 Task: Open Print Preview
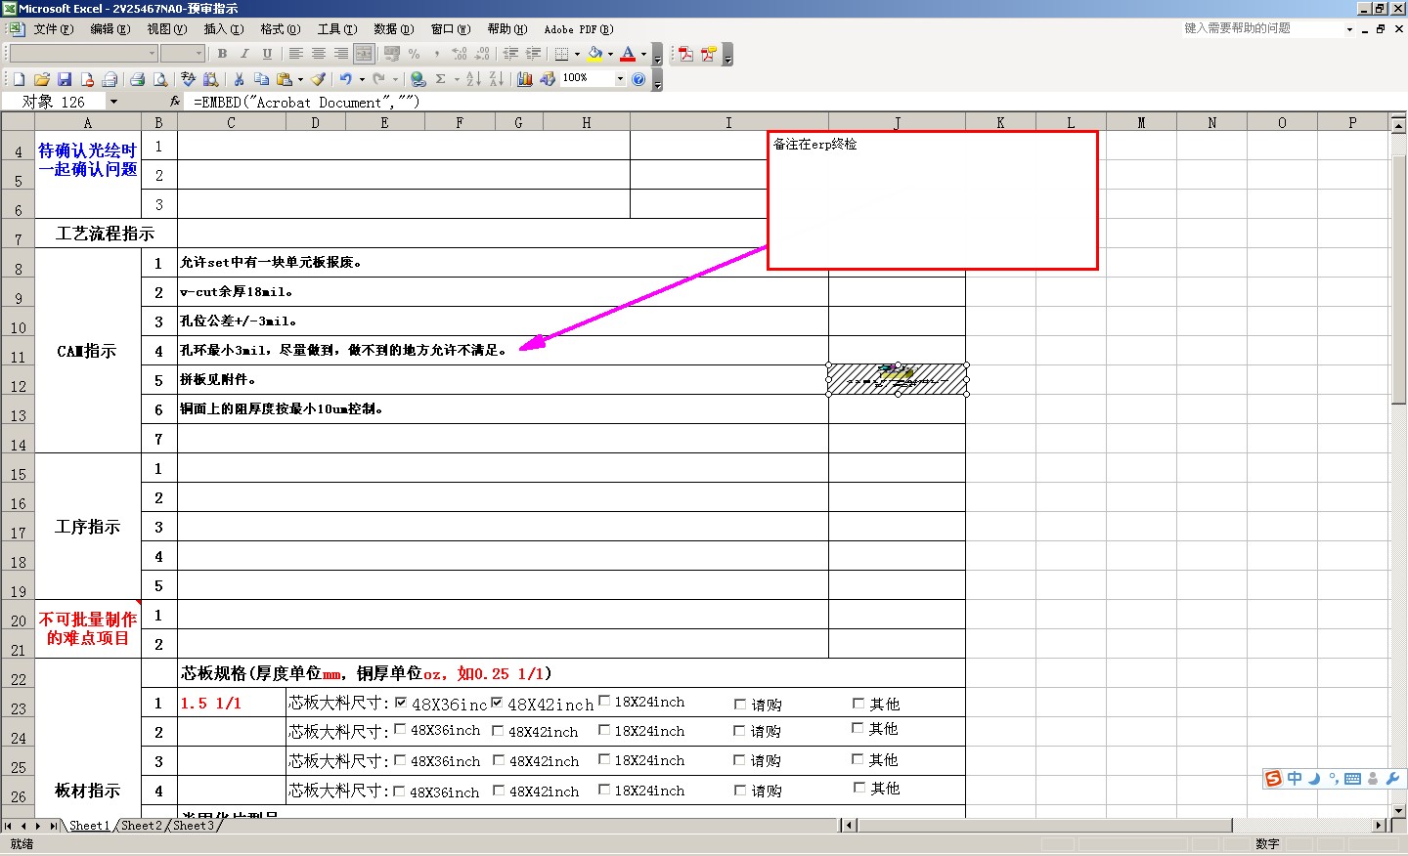click(160, 79)
